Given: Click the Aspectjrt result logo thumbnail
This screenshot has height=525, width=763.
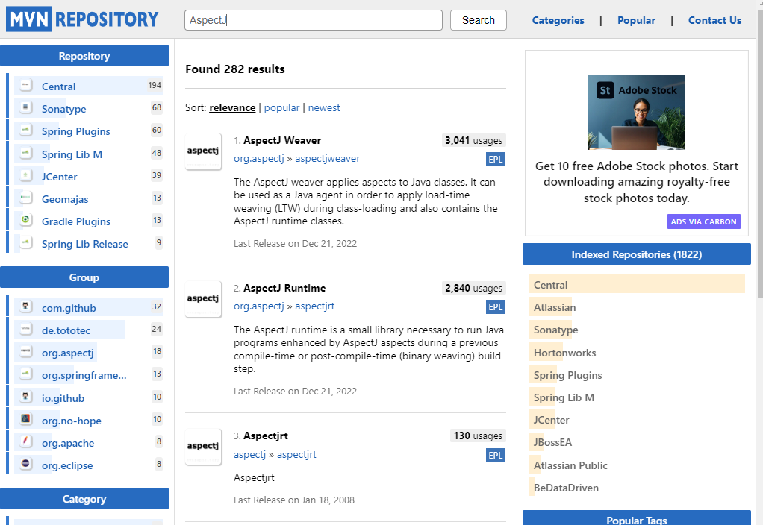Looking at the screenshot, I should (x=203, y=447).
